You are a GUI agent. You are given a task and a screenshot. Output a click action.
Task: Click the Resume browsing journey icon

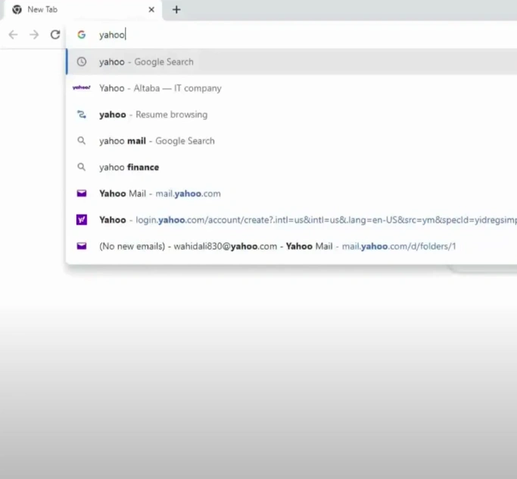point(82,114)
